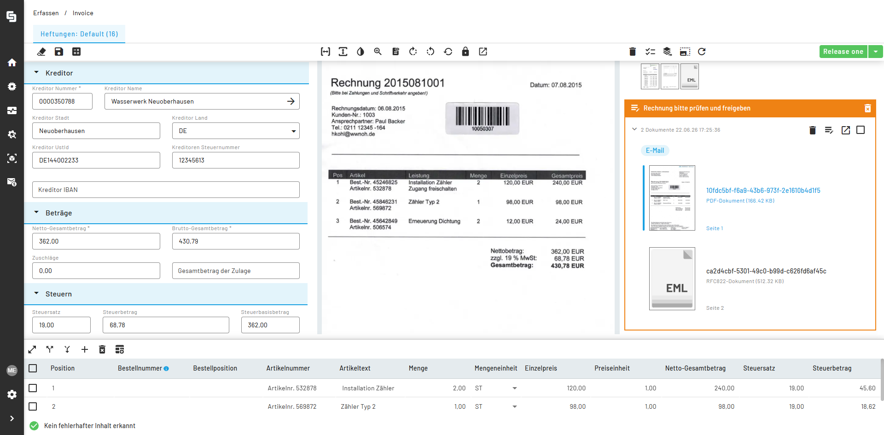Click the eraser icon in left toolbar
Screen dimensions: 884x435
(41, 52)
